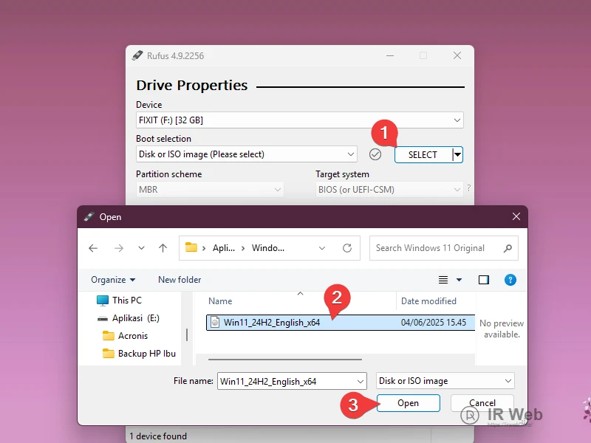Open the file dialog Help icon
Screen dimensions: 591x443
pyautogui.click(x=510, y=280)
